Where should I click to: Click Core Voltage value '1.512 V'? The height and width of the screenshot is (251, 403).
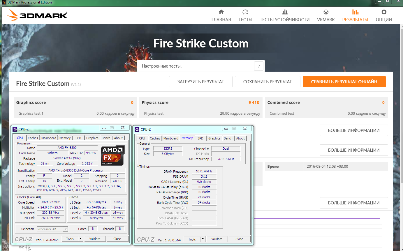(87, 163)
